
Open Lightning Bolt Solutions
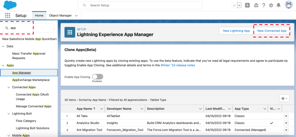[x=32, y=128]
